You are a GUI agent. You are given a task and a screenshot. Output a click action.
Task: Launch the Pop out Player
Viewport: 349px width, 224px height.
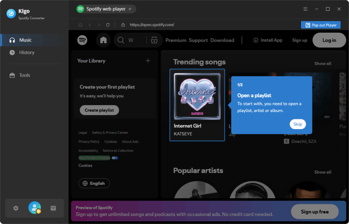click(x=321, y=25)
